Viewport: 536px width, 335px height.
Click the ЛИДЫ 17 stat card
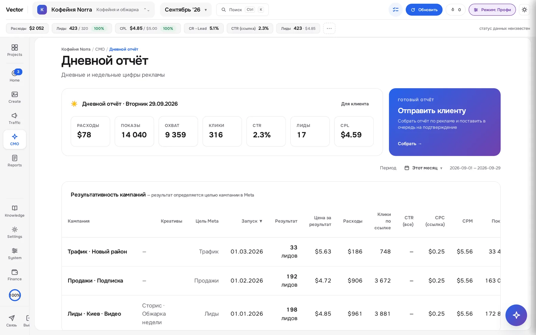click(310, 131)
